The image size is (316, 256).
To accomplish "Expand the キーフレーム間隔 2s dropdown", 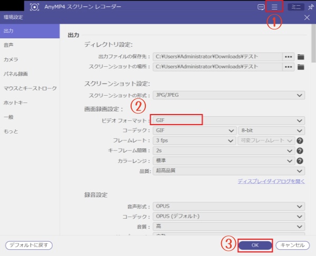I will pos(224,151).
